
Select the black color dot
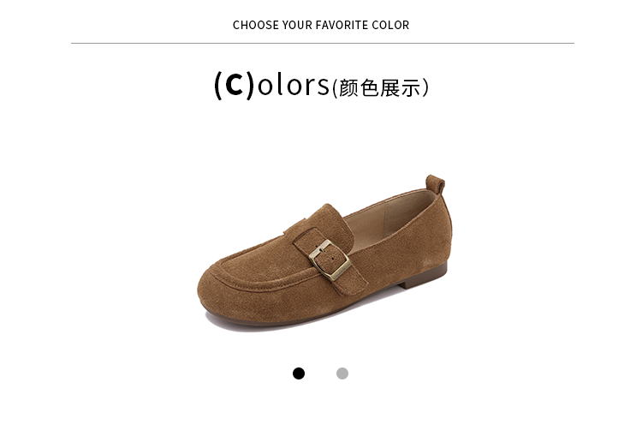click(x=299, y=373)
